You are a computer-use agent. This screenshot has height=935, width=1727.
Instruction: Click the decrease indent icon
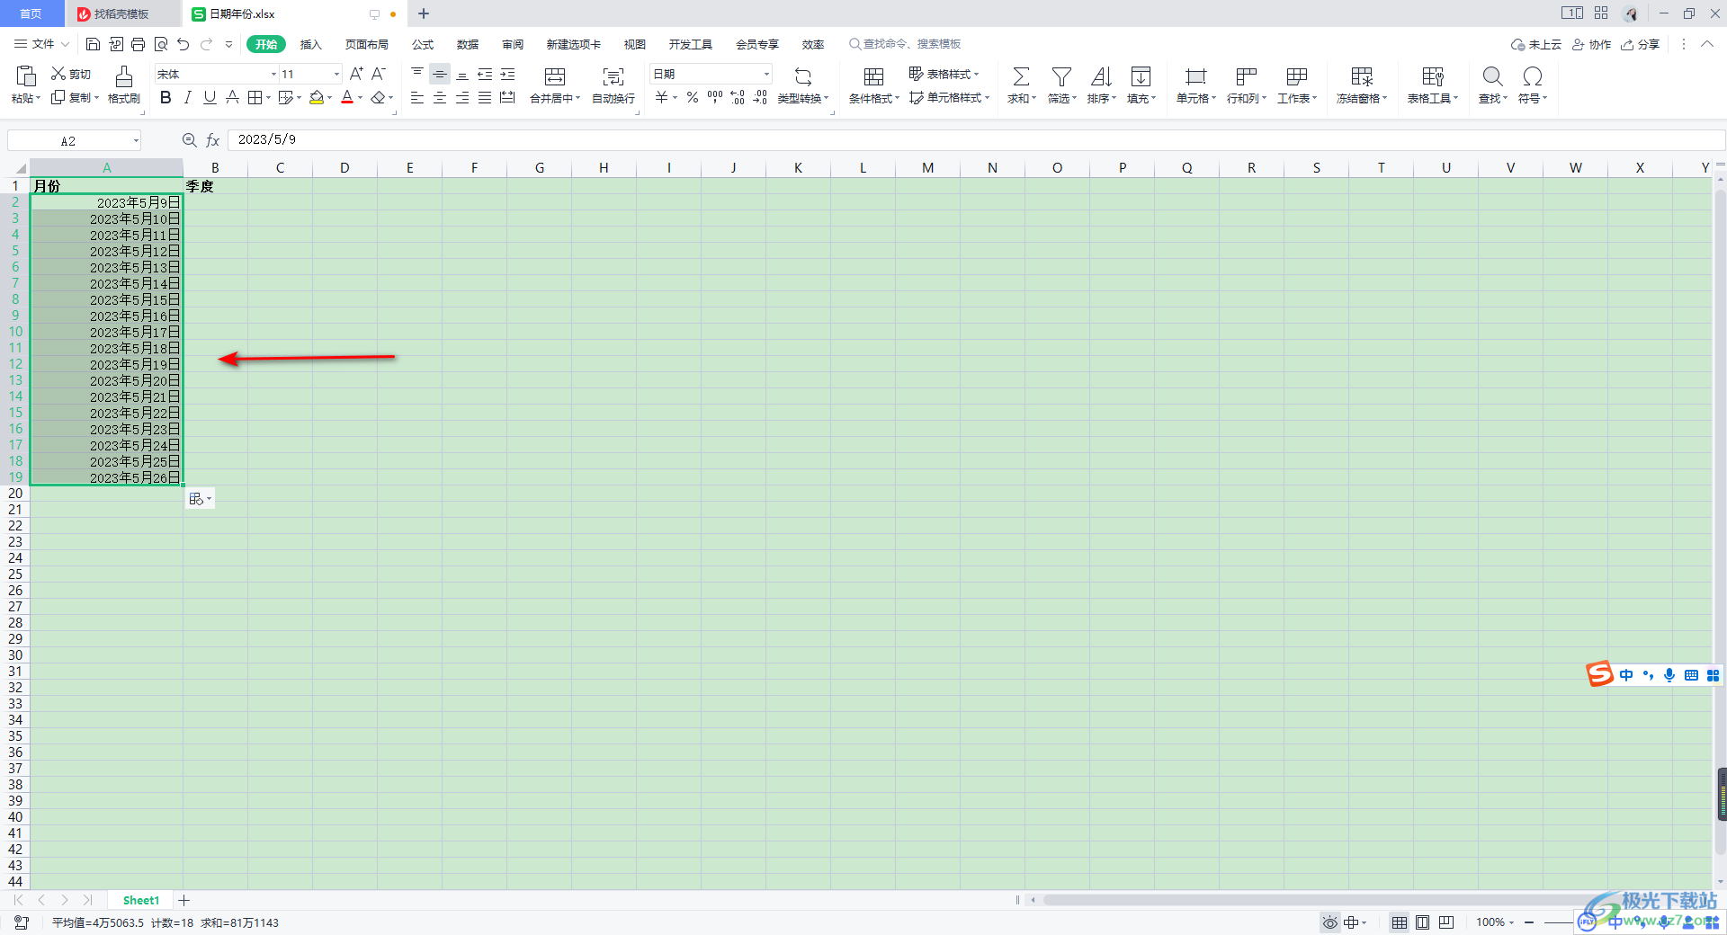485,75
